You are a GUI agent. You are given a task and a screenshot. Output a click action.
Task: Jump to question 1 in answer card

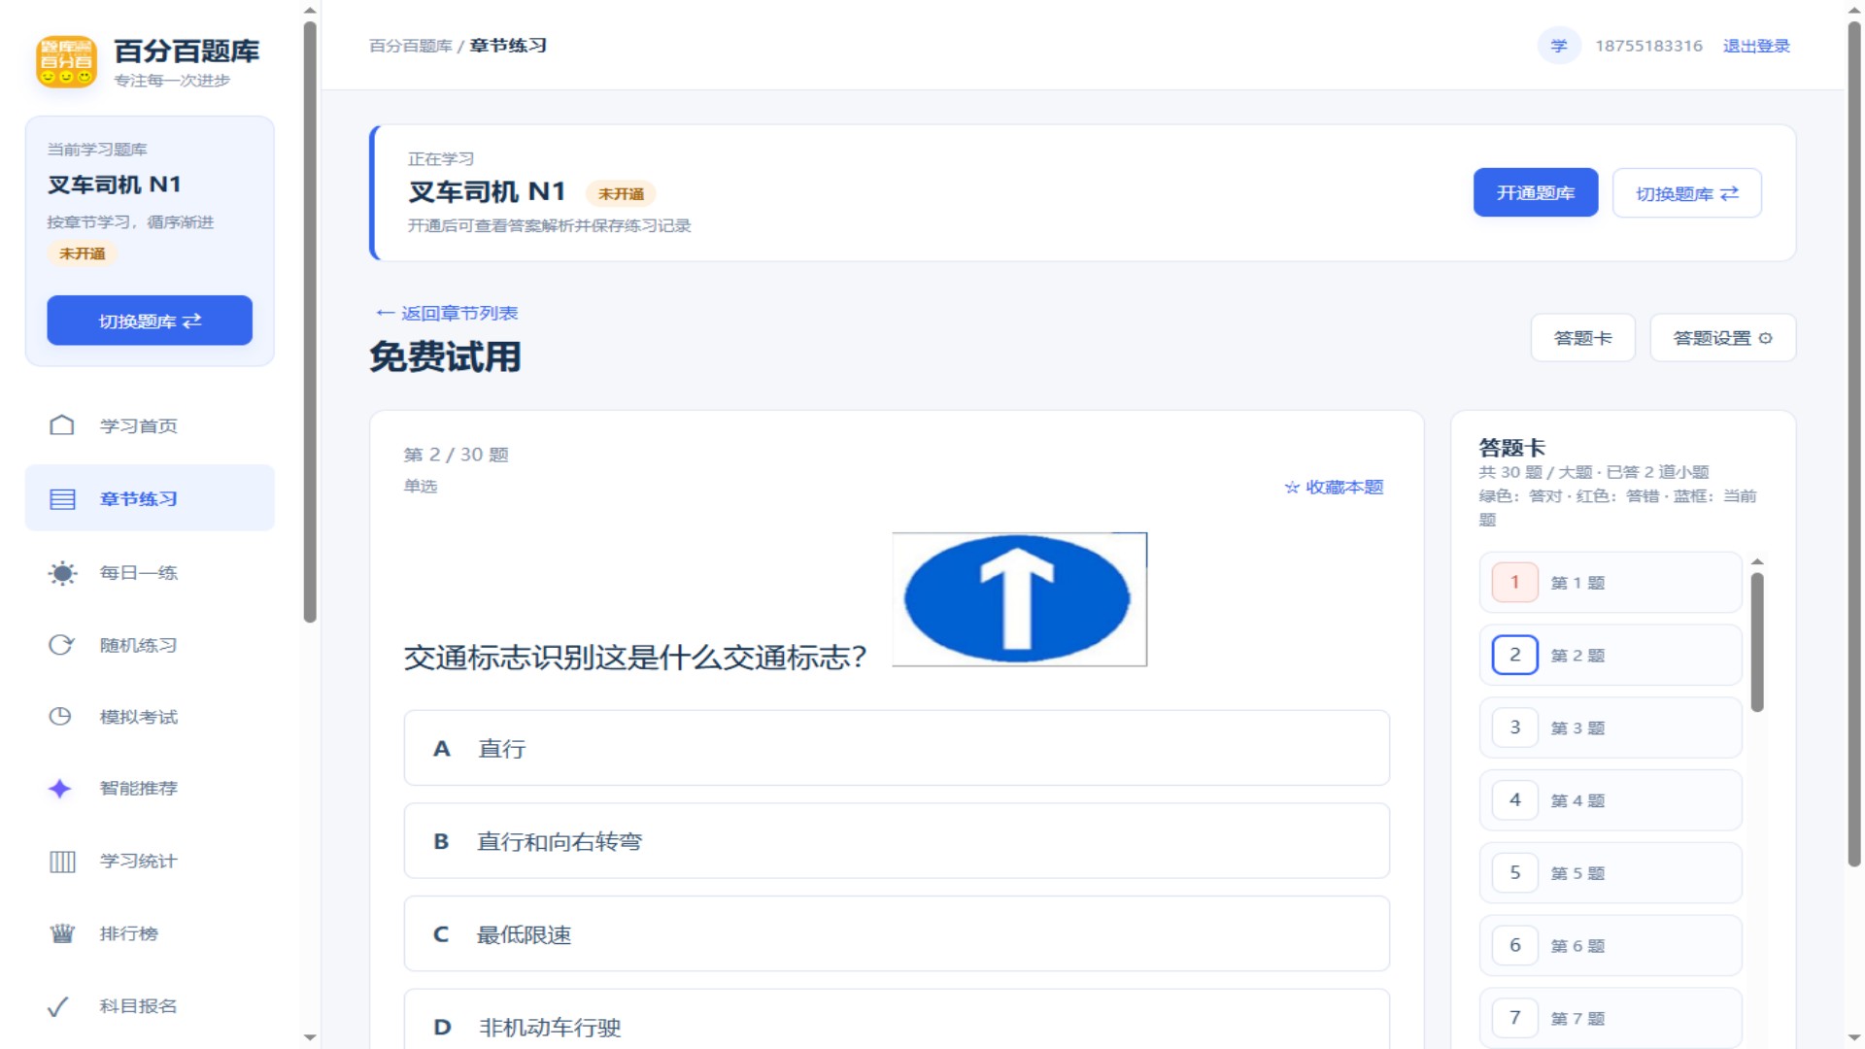[1611, 583]
